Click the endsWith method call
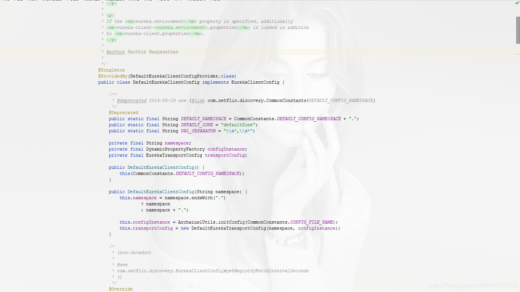The image size is (520, 292). tap(202, 198)
